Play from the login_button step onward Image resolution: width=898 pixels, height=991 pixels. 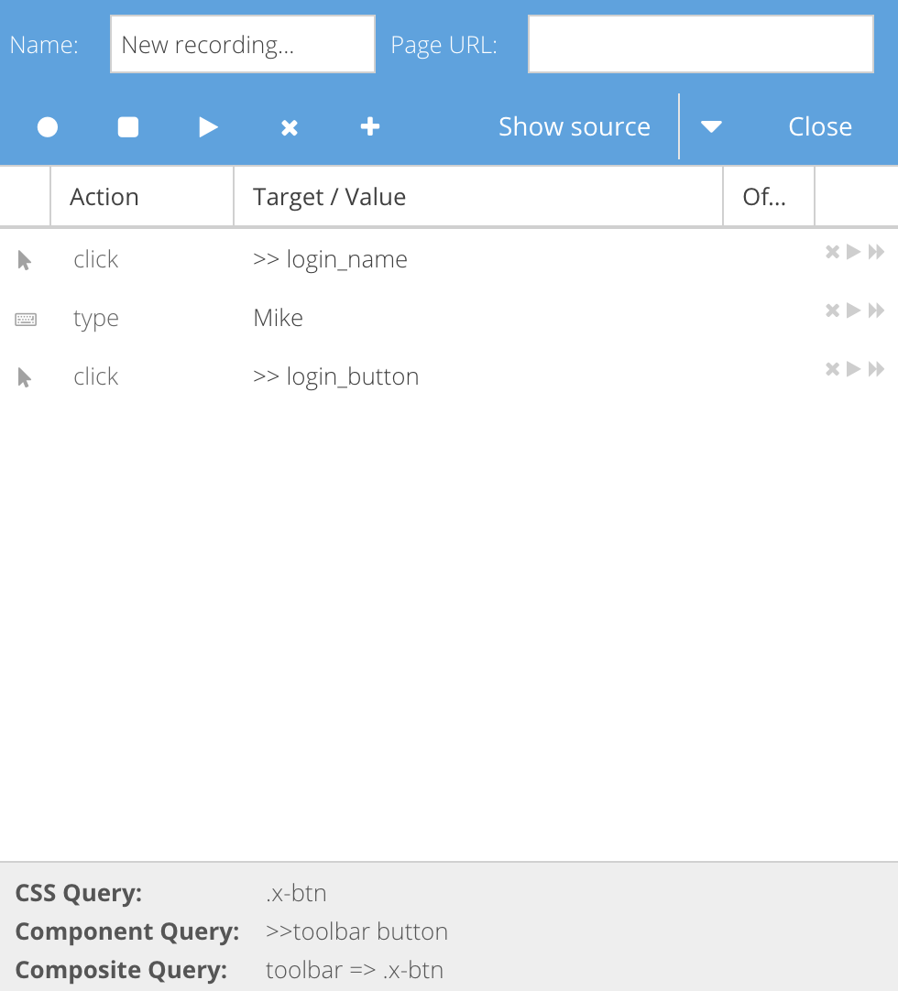[876, 369]
